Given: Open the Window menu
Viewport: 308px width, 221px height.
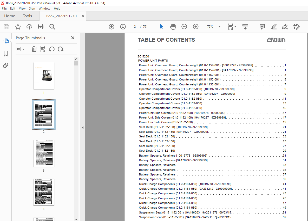Looking at the screenshot, I should (44, 8).
